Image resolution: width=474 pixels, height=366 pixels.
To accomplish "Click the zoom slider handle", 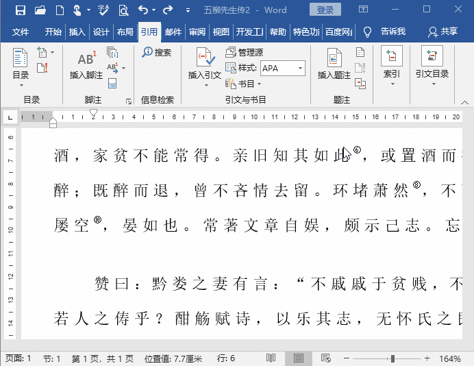I will click(x=392, y=358).
